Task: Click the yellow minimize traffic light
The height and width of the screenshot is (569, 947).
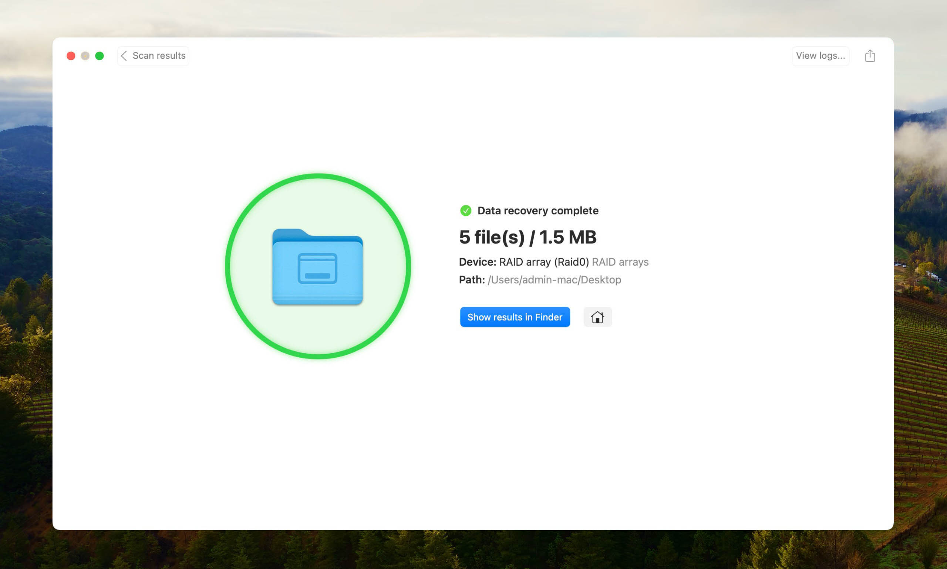Action: tap(85, 55)
